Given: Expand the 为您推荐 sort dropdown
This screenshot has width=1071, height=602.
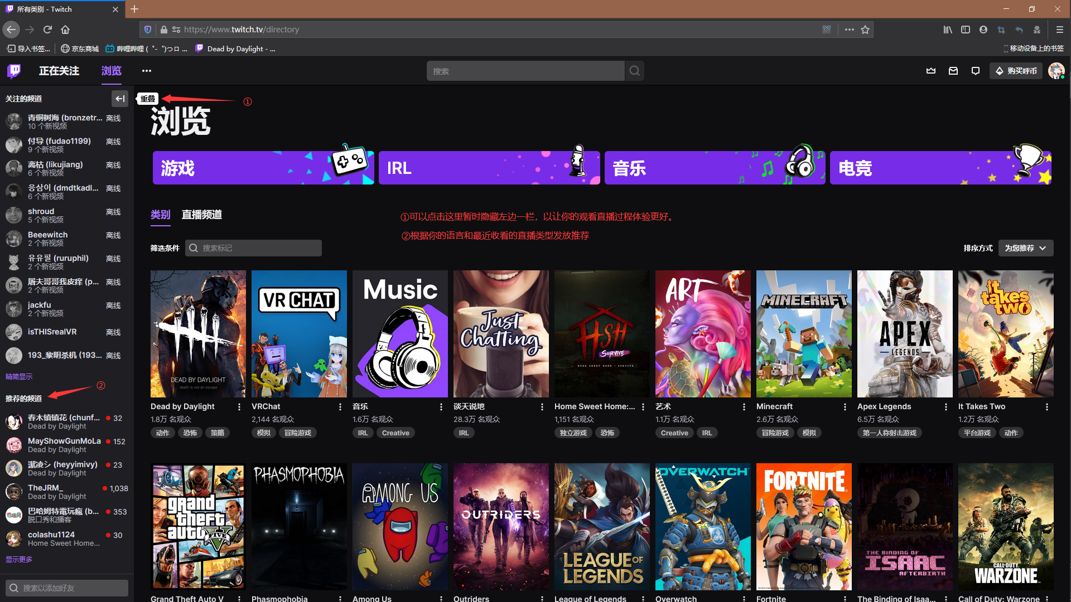Looking at the screenshot, I should tap(1025, 248).
